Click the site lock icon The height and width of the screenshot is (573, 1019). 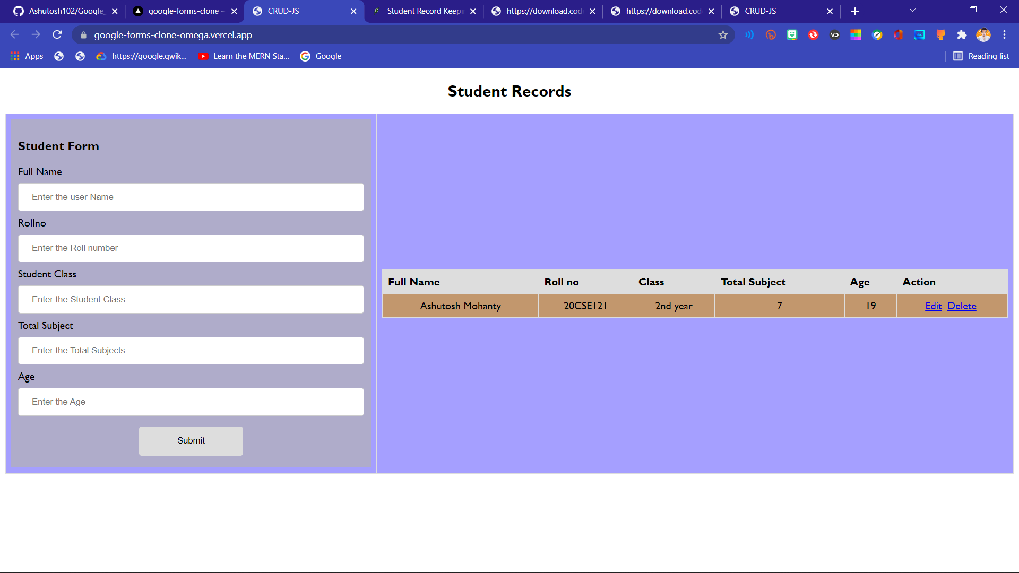click(x=83, y=35)
